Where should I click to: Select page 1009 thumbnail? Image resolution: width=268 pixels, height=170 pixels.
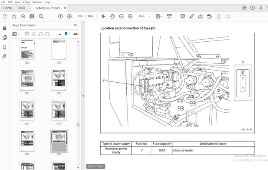27,49
